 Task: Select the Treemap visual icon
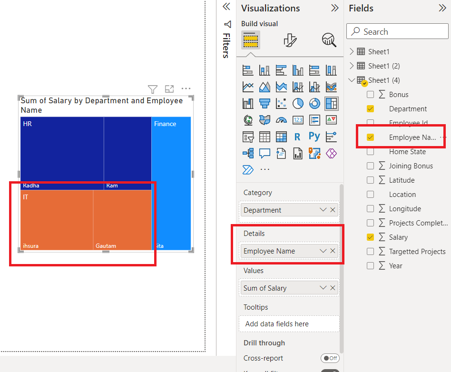[331, 104]
